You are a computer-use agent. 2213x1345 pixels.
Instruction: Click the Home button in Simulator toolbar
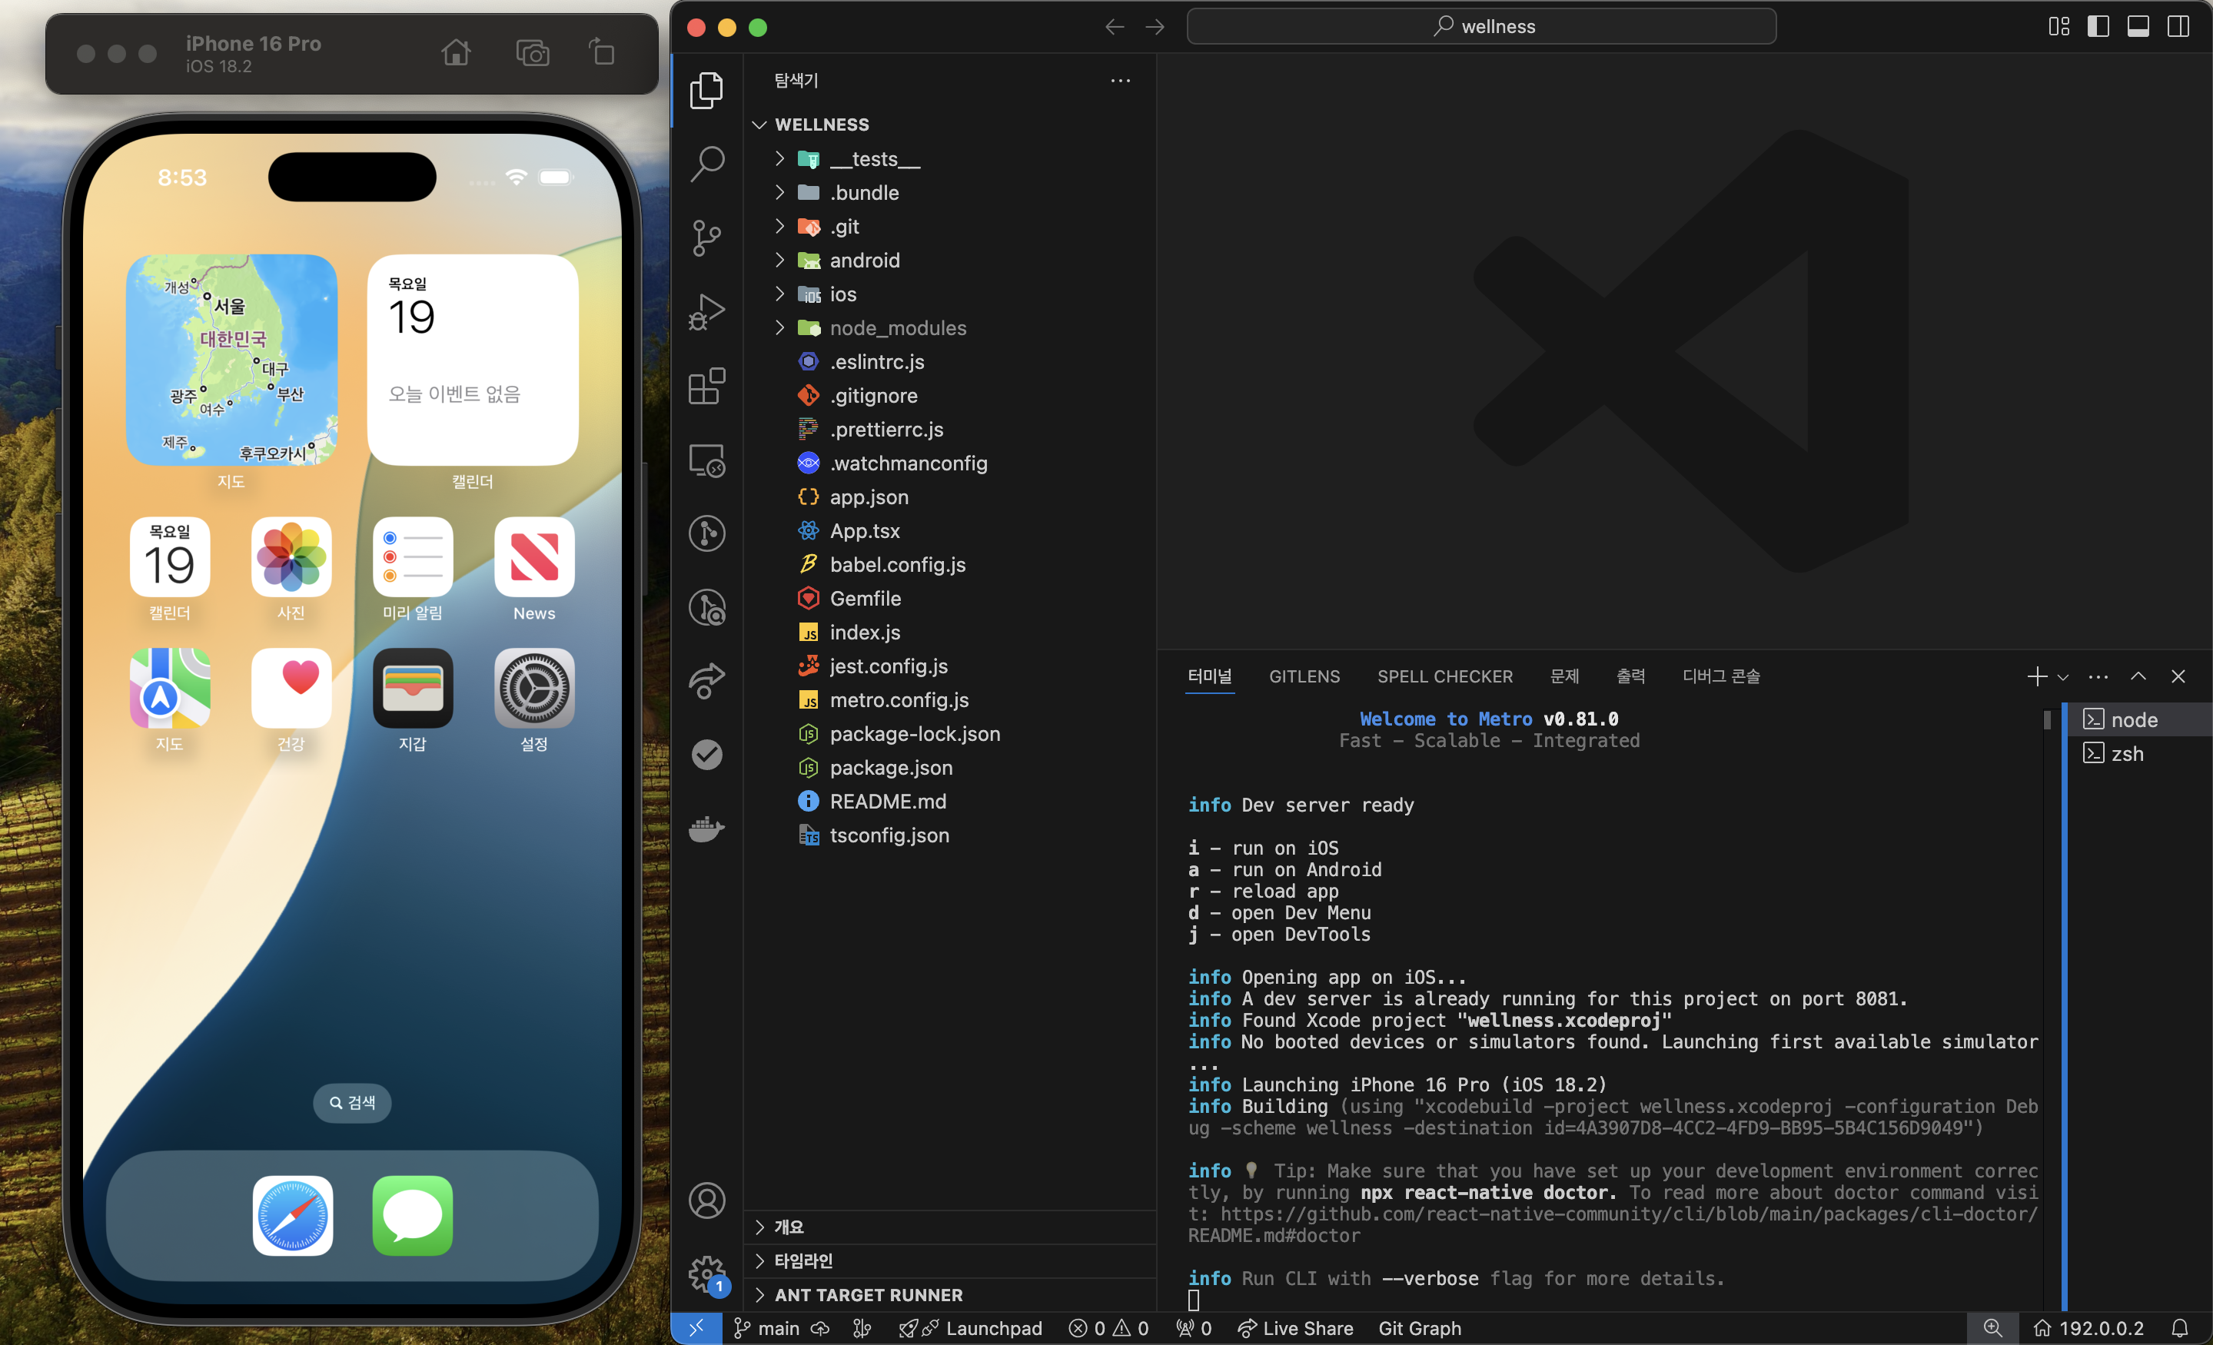(x=457, y=53)
